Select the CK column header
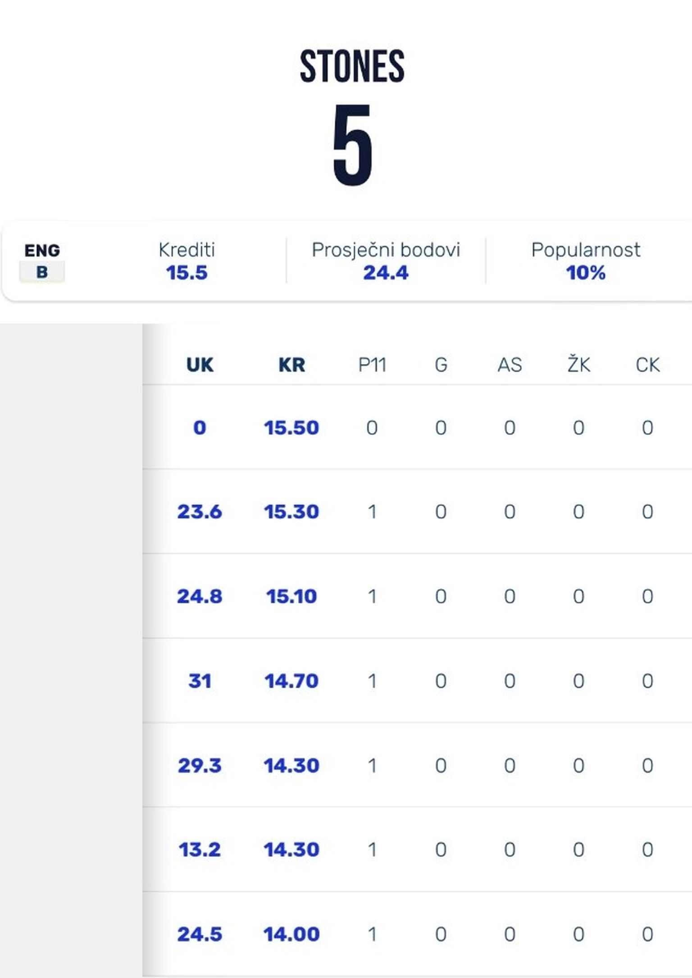 pyautogui.click(x=647, y=365)
